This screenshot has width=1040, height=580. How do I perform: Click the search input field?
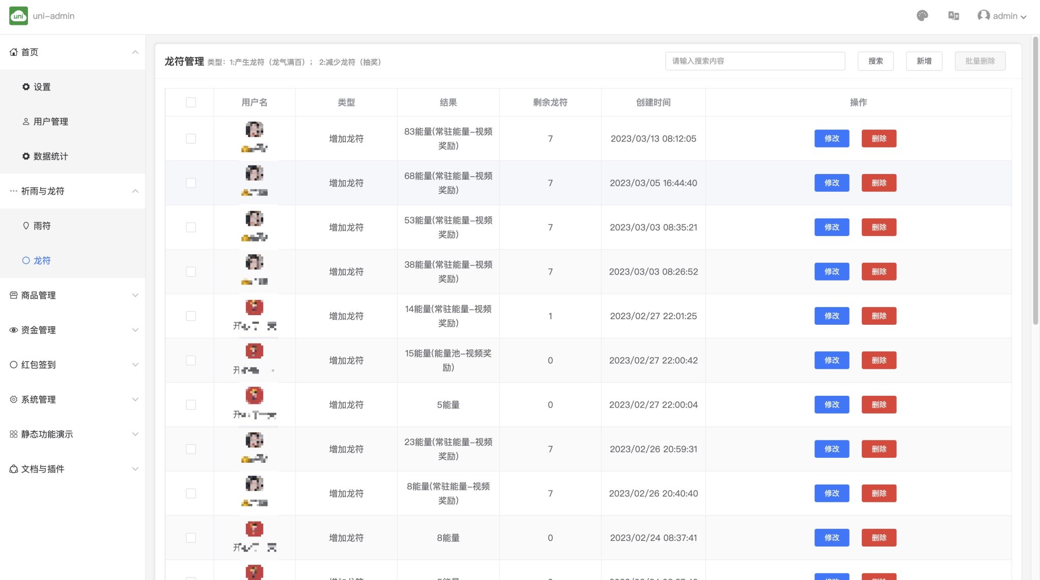coord(755,61)
